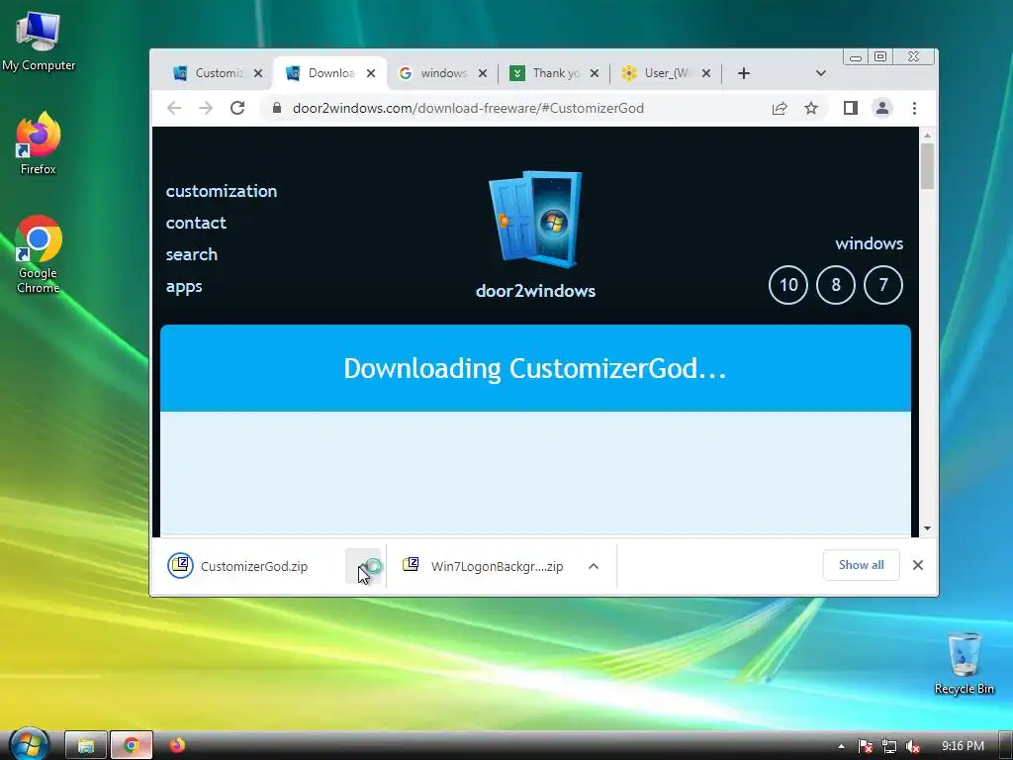Viewport: 1013px width, 760px height.
Task: Toggle Chrome side panel
Action: click(x=851, y=108)
